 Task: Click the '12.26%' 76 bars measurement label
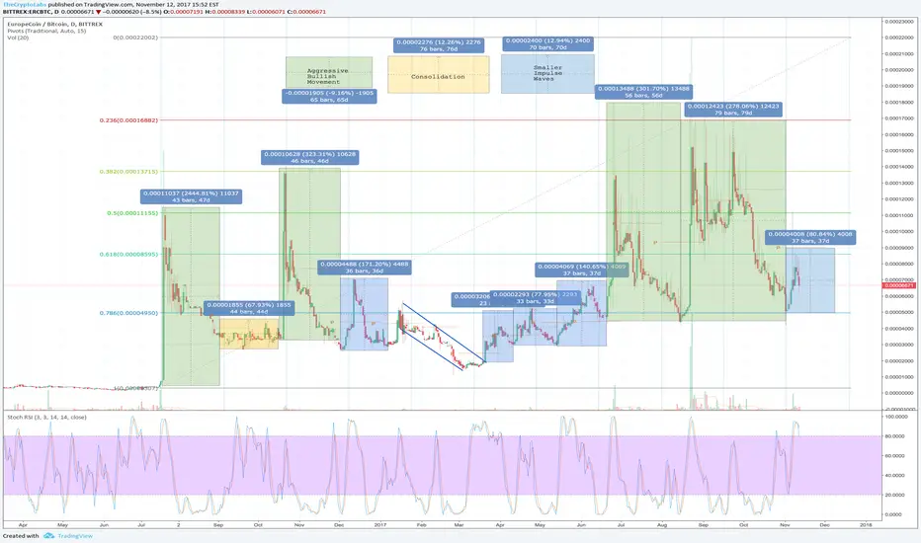click(439, 45)
